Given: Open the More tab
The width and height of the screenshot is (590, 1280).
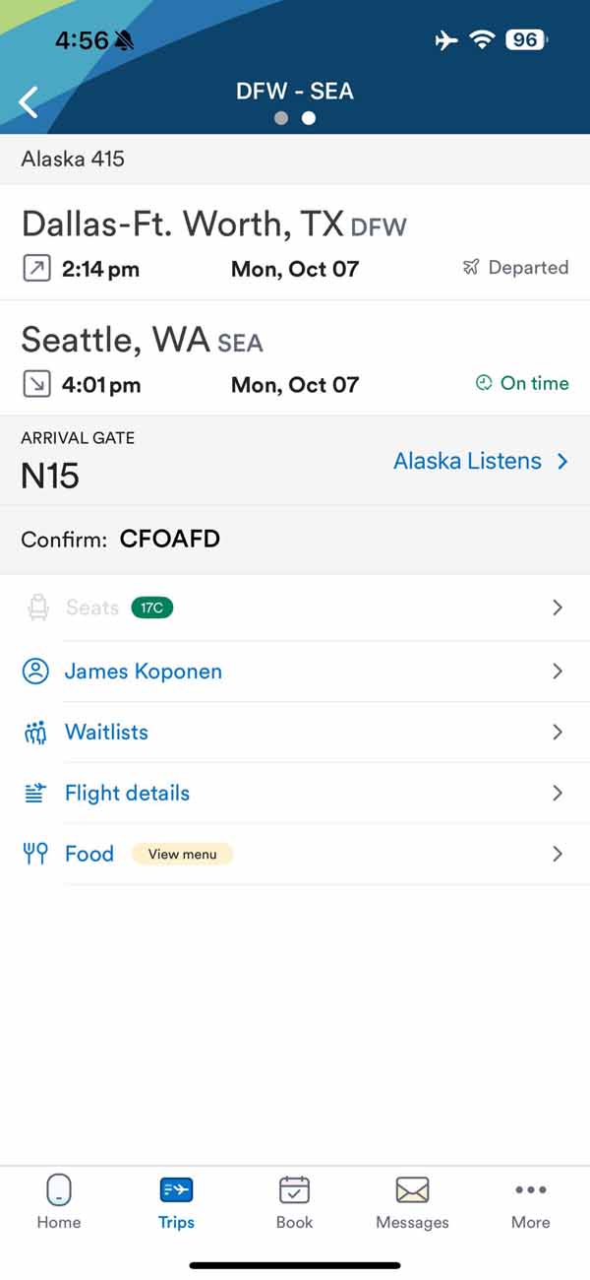Looking at the screenshot, I should tap(530, 1203).
